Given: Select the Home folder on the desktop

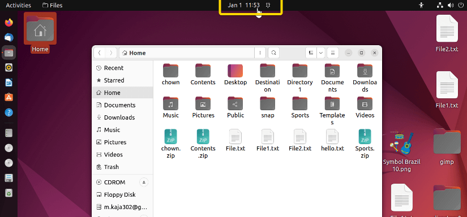Looking at the screenshot, I should pos(40,33).
